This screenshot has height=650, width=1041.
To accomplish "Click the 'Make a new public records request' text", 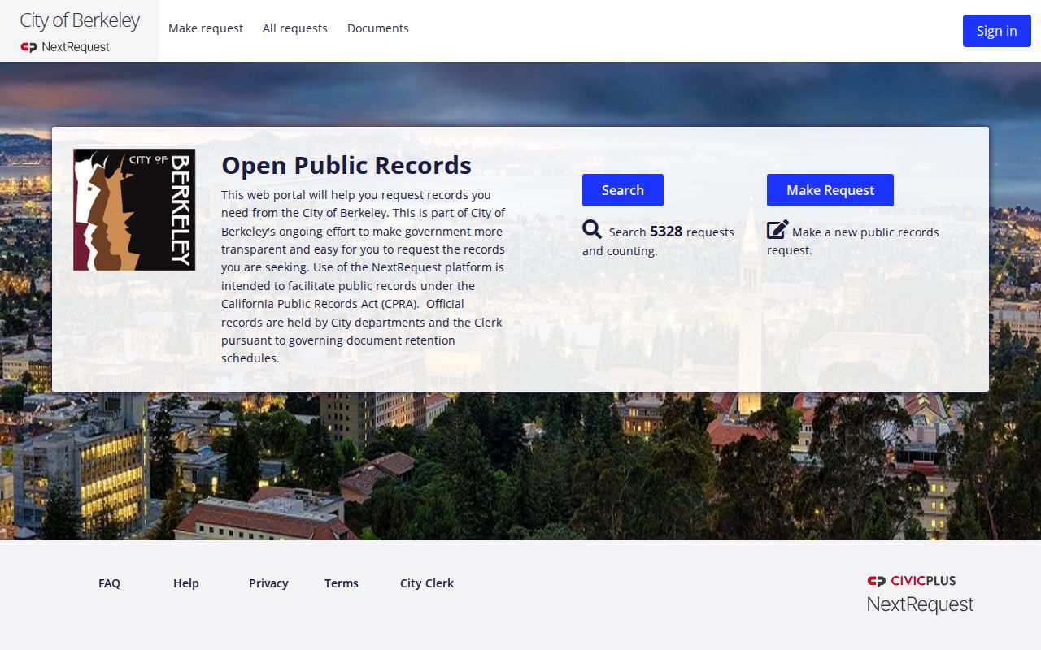I will pyautogui.click(x=853, y=240).
